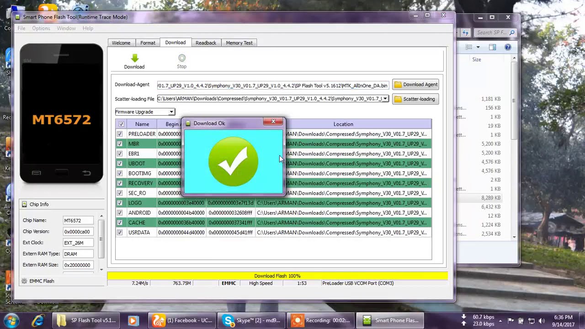Switch to the Format tab

click(x=148, y=43)
